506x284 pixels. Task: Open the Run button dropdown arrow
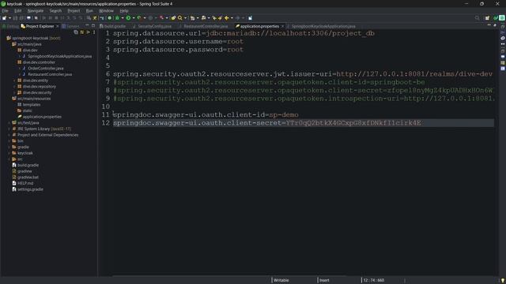134,18
